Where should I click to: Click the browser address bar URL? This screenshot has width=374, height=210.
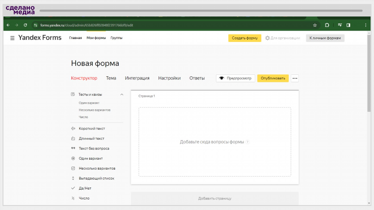87,25
